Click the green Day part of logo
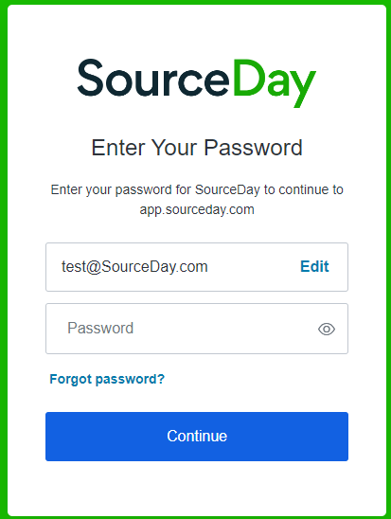The height and width of the screenshot is (519, 391). tap(275, 83)
